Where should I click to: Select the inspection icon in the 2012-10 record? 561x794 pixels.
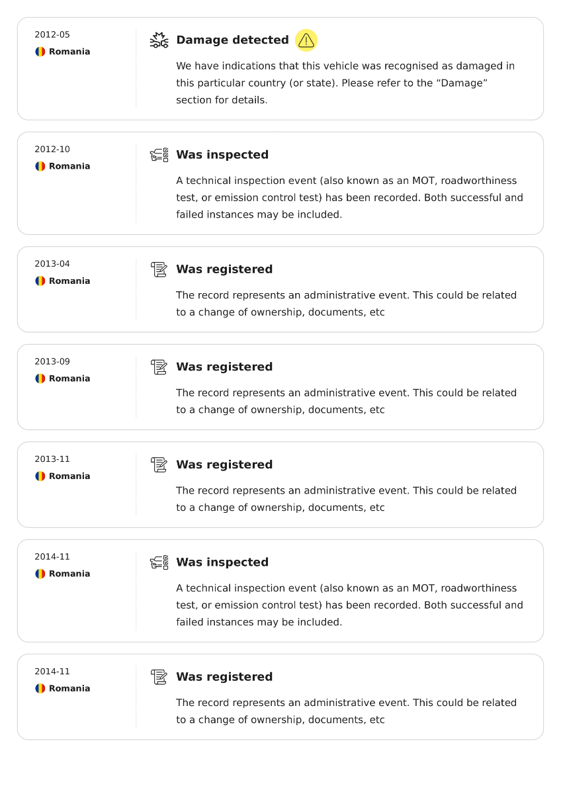(x=159, y=155)
